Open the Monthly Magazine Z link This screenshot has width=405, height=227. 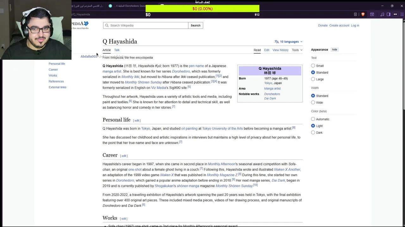pyautogui.click(x=222, y=175)
